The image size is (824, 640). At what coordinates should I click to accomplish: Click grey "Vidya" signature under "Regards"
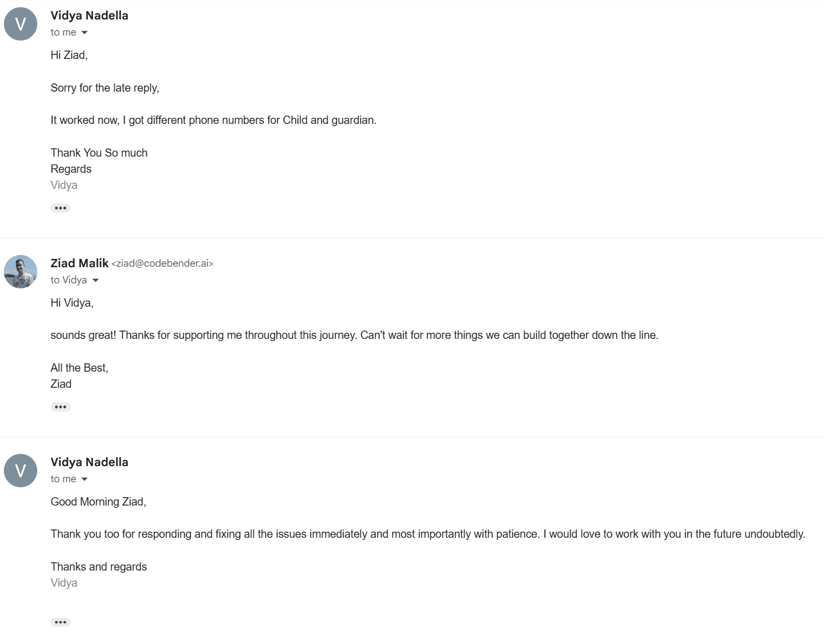[x=64, y=185]
